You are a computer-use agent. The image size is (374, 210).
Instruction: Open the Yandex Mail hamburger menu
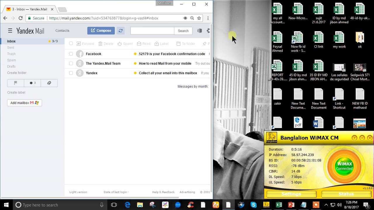pos(10,31)
